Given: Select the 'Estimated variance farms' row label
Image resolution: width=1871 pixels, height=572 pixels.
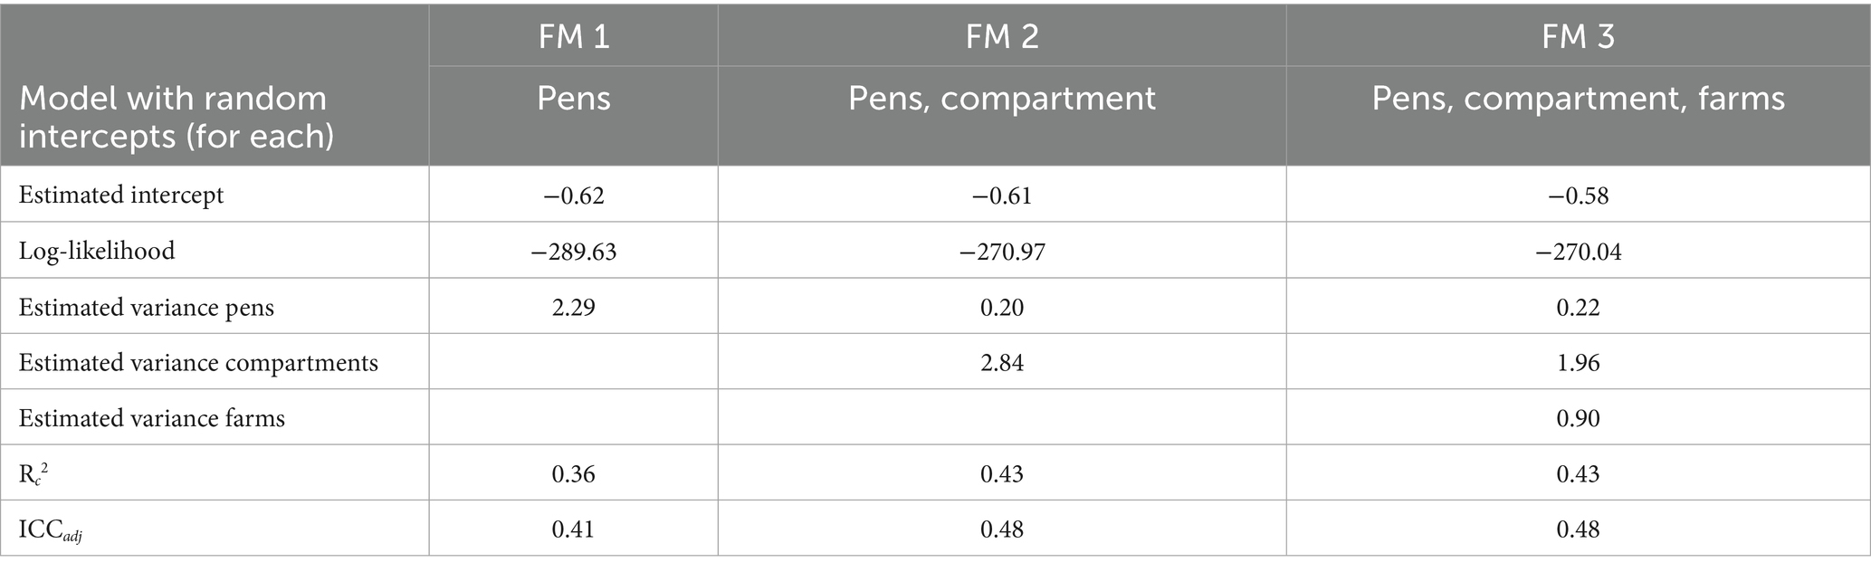Looking at the screenshot, I should point(152,418).
